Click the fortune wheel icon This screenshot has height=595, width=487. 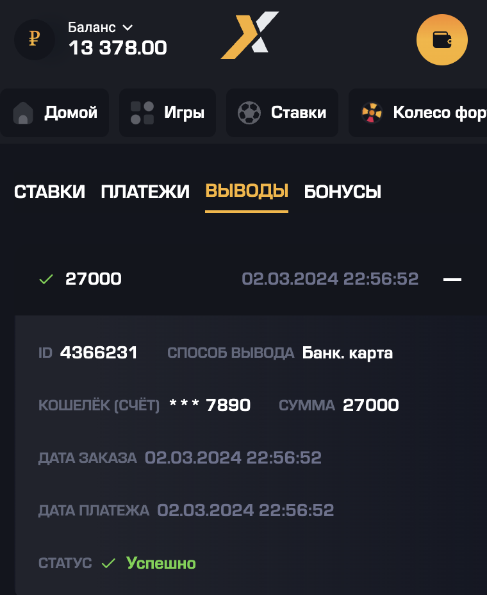372,113
